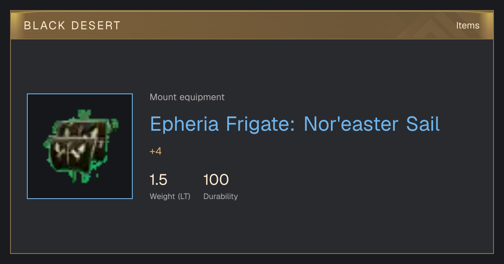This screenshot has height=264, width=504.
Task: Click the 100 durability value
Action: pos(216,180)
